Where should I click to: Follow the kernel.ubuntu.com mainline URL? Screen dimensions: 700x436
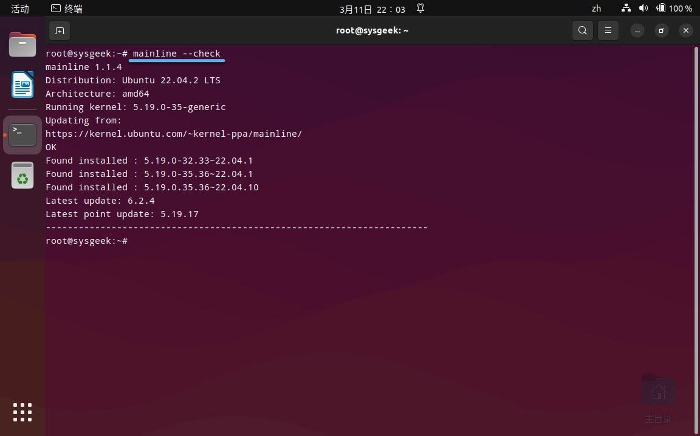click(x=174, y=134)
